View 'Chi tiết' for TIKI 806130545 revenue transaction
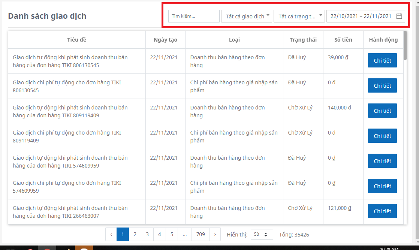Screen dimensions: 419x250 coord(382,61)
